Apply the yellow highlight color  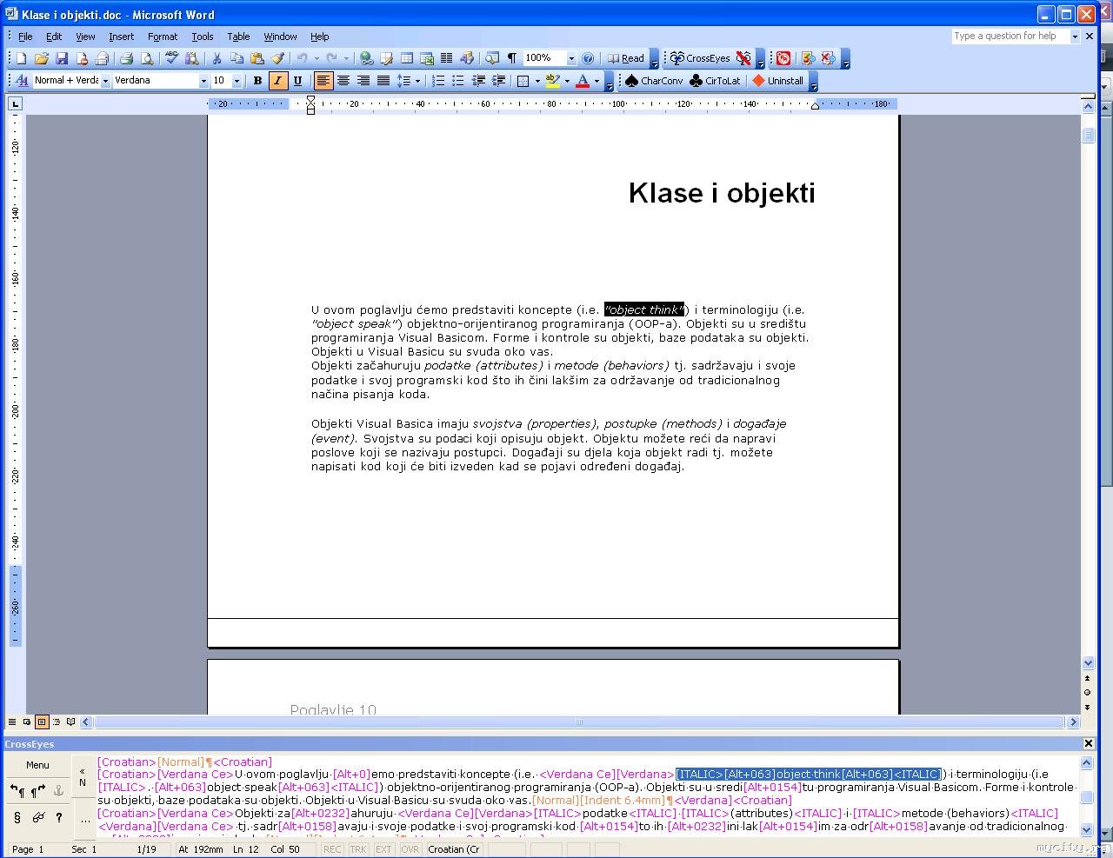pyautogui.click(x=552, y=81)
